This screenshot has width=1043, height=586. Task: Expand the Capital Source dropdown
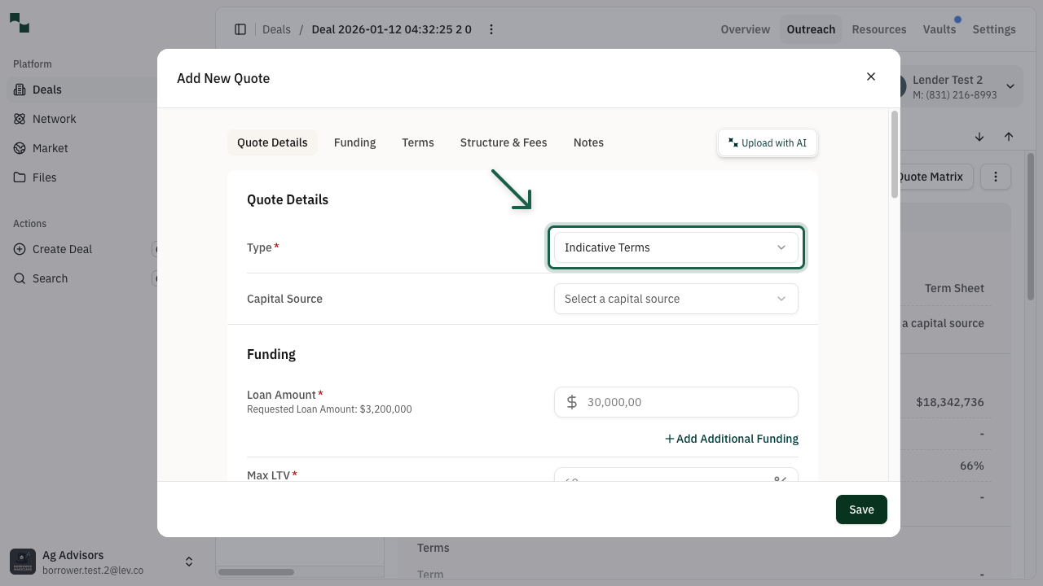676,299
